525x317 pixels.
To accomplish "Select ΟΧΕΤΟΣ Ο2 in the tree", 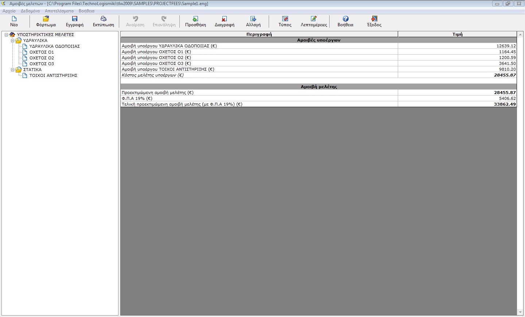I will click(42, 58).
